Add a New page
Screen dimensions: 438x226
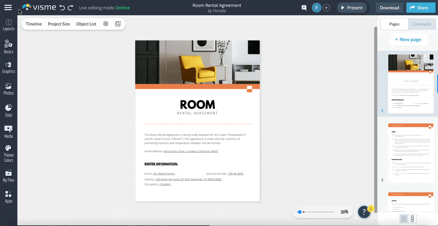(408, 39)
